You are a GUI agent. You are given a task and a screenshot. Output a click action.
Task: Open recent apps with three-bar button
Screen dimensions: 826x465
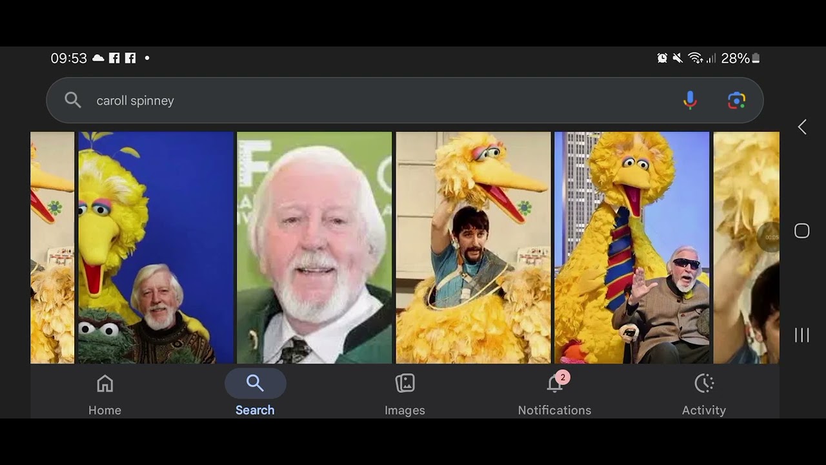[x=801, y=335]
